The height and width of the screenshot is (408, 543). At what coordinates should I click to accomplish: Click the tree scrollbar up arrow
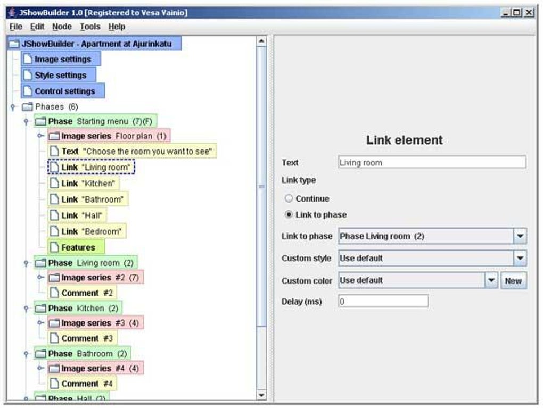coord(261,41)
